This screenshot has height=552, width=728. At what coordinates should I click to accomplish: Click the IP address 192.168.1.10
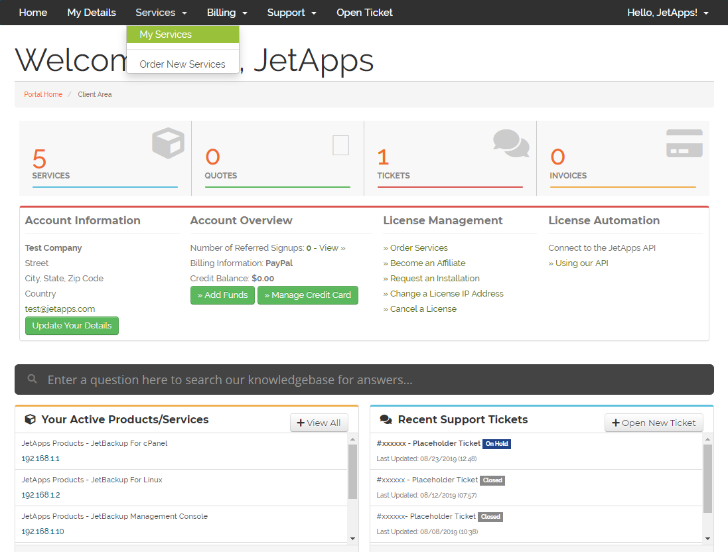click(42, 531)
